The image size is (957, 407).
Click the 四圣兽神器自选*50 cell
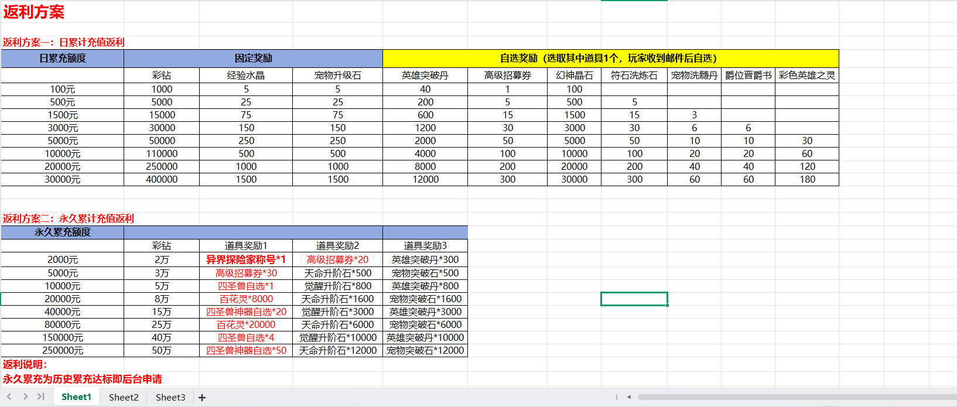coord(246,350)
